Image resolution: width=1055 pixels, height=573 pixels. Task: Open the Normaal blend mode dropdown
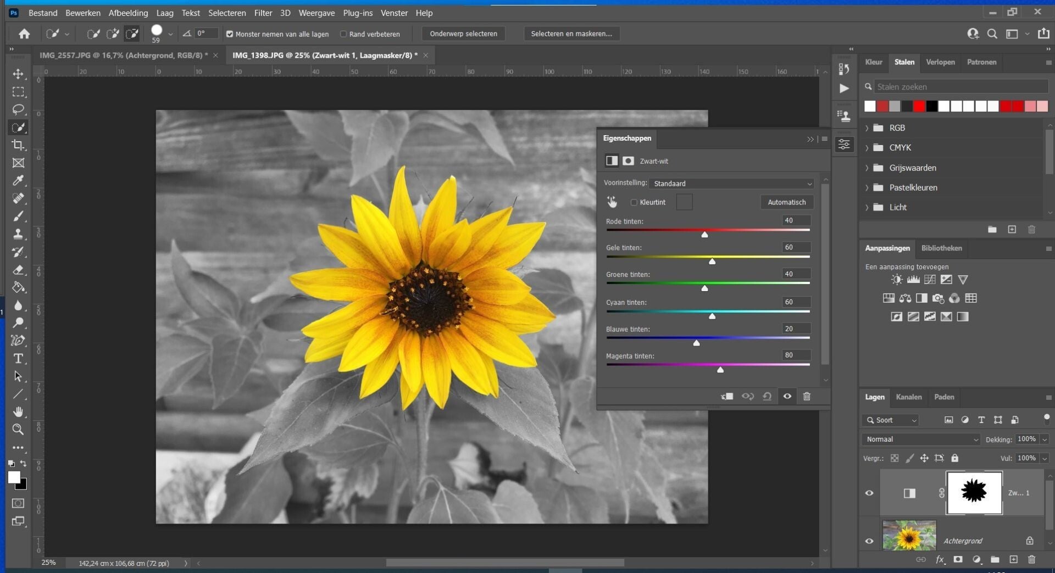tap(920, 439)
